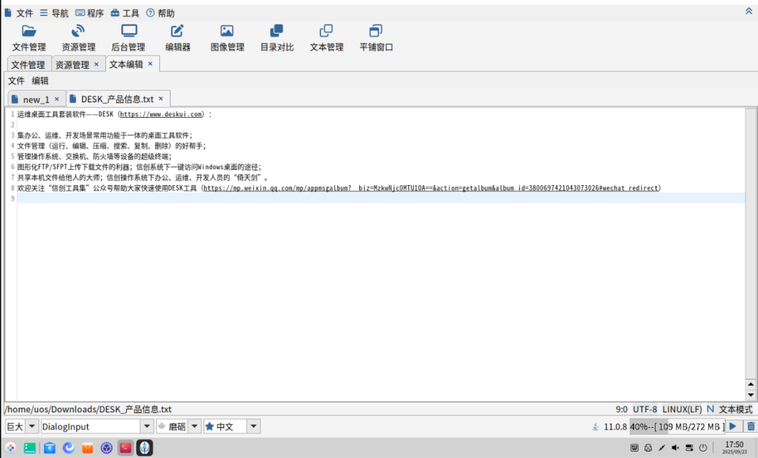
Task: Click the line starting 图形化FTP/SFPT
Action: click(139, 167)
